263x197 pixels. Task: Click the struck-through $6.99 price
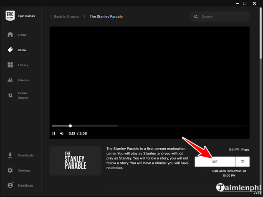(234, 149)
